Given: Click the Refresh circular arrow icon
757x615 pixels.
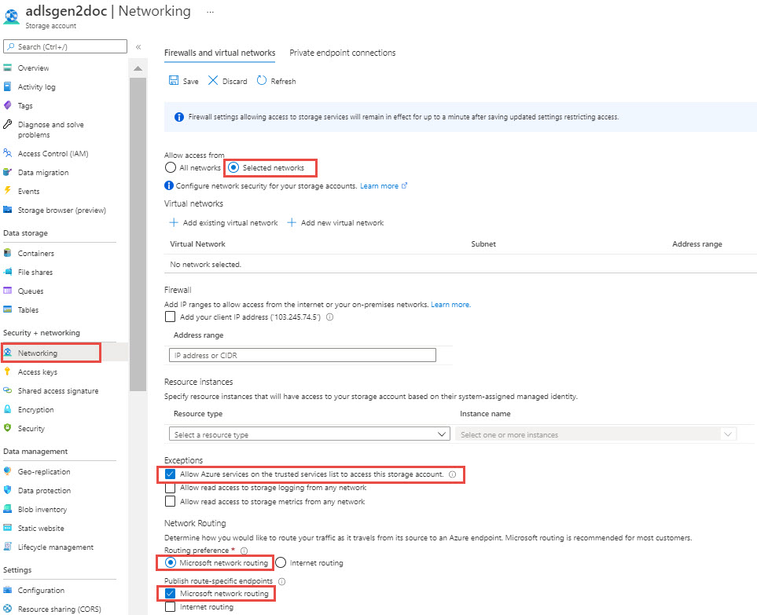Looking at the screenshot, I should (x=262, y=81).
